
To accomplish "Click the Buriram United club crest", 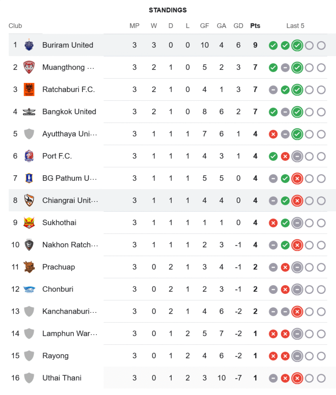I will pyautogui.click(x=29, y=45).
